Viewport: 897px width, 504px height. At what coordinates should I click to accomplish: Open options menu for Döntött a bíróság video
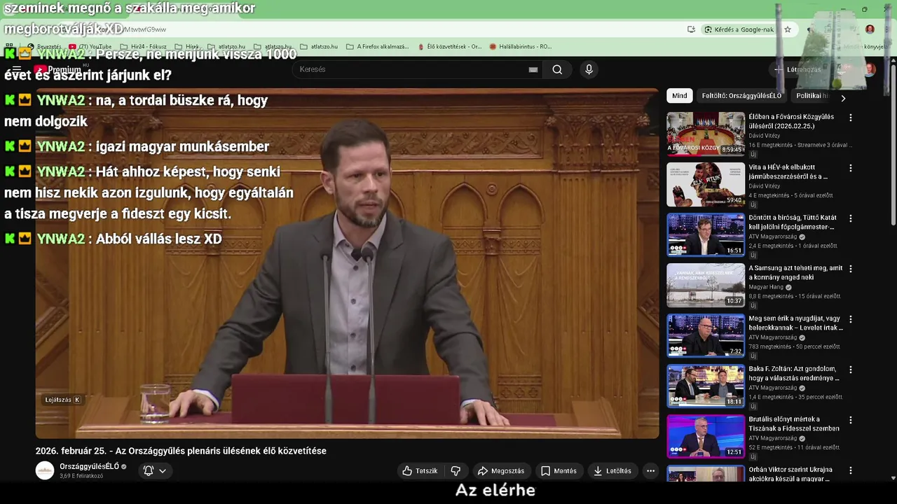[x=851, y=218]
